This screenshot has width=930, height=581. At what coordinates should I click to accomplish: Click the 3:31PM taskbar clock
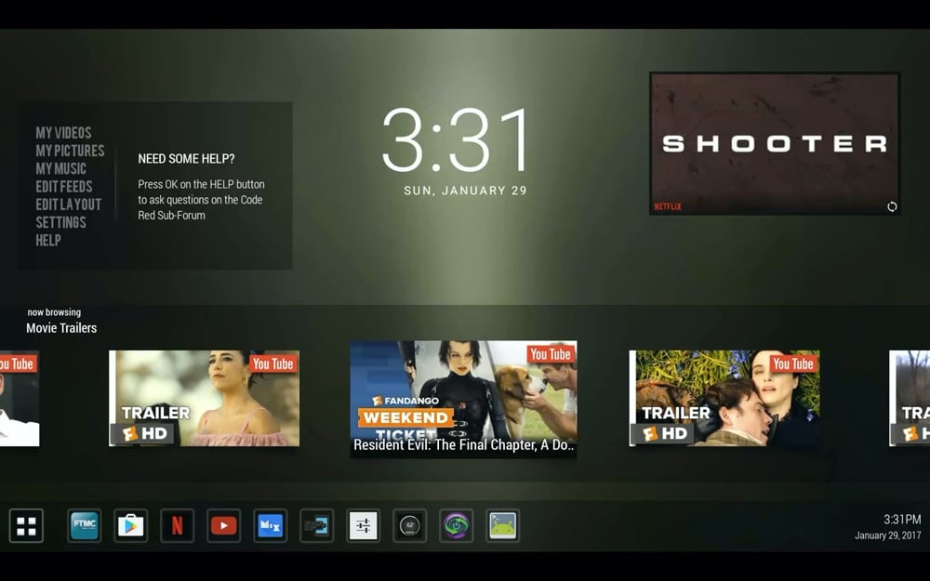[902, 520]
